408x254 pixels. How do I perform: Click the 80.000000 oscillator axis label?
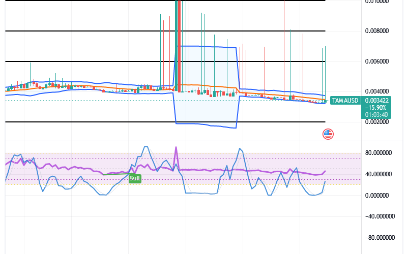(378, 153)
